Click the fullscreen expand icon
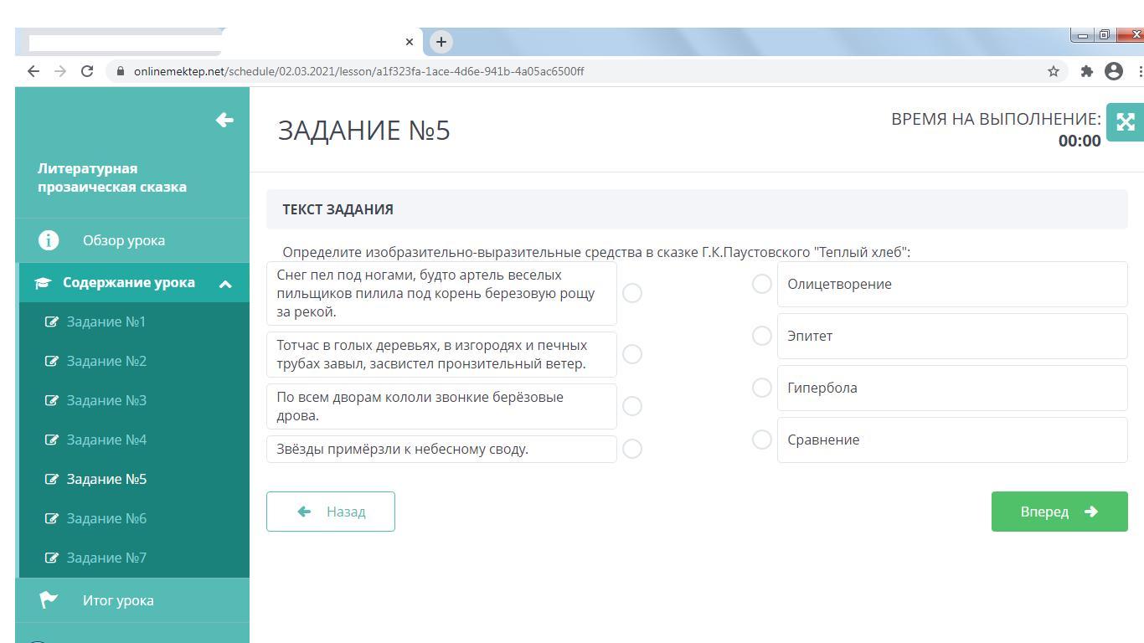This screenshot has width=1144, height=643. click(x=1125, y=122)
